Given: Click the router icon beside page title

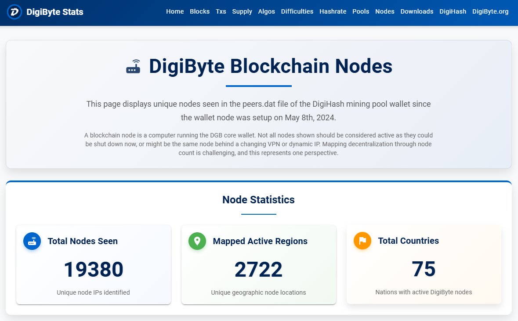Looking at the screenshot, I should 133,66.
